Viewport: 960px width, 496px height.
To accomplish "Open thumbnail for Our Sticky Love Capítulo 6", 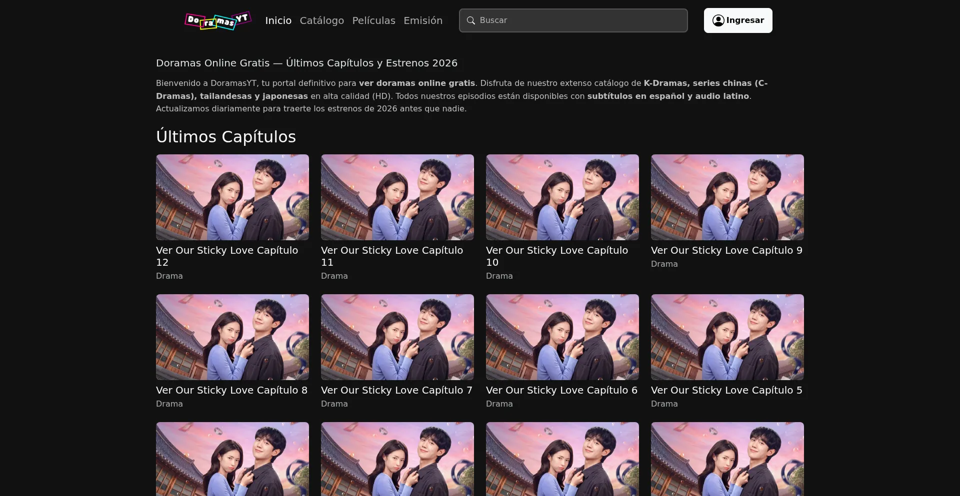I will pos(562,337).
